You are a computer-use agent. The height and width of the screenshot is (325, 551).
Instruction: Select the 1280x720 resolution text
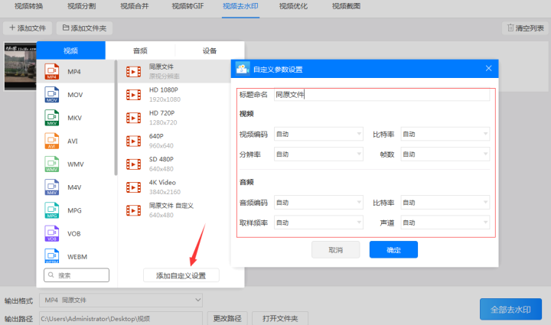point(163,122)
